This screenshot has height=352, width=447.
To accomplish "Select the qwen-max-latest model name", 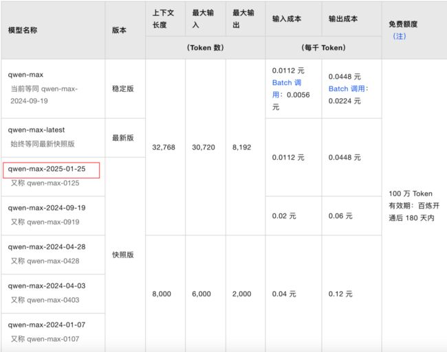I will pos(36,130).
